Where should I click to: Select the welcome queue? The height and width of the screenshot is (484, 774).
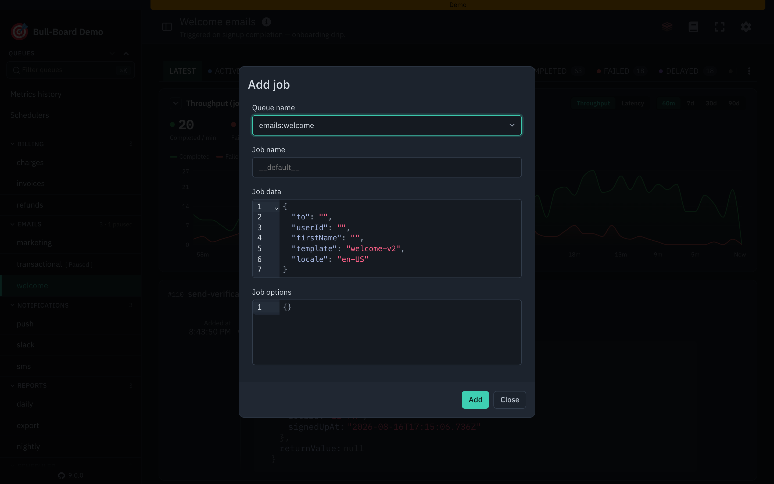coord(70,286)
